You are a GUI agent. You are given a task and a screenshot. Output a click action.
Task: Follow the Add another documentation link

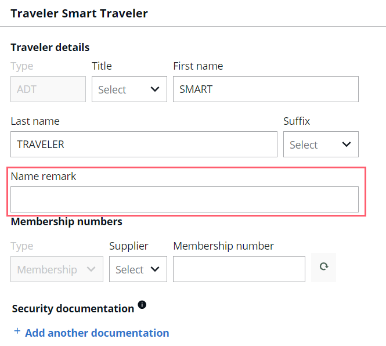97,333
